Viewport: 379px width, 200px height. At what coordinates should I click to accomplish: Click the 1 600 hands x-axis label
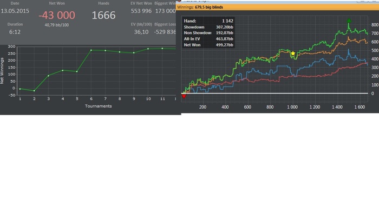click(x=360, y=107)
